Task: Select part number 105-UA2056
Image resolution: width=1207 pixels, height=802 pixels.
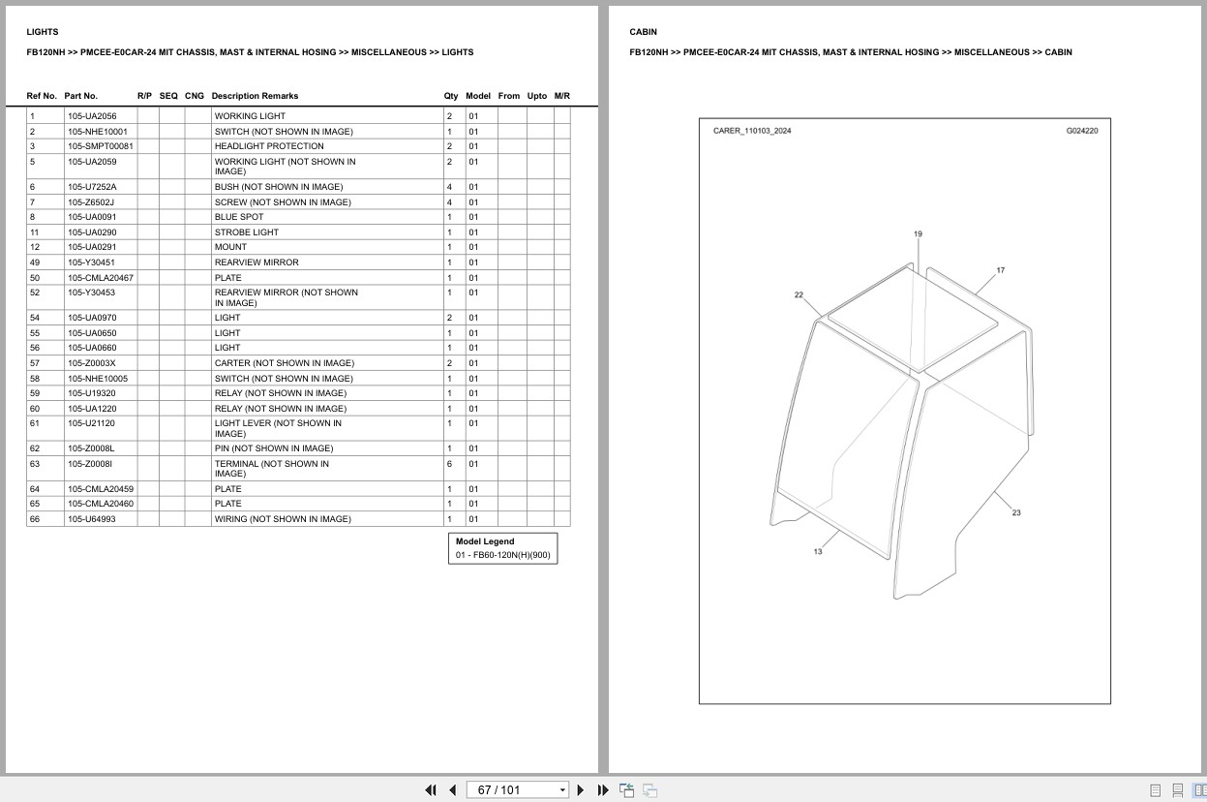Action: 92,116
